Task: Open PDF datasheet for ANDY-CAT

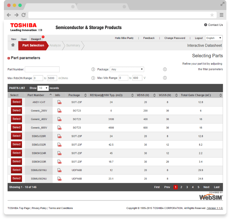Action: [x=60, y=102]
